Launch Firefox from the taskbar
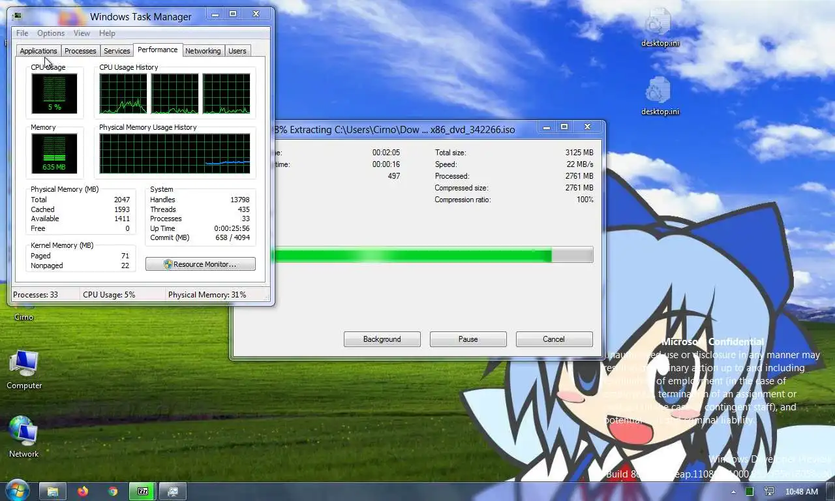This screenshot has height=501, width=835. [83, 491]
